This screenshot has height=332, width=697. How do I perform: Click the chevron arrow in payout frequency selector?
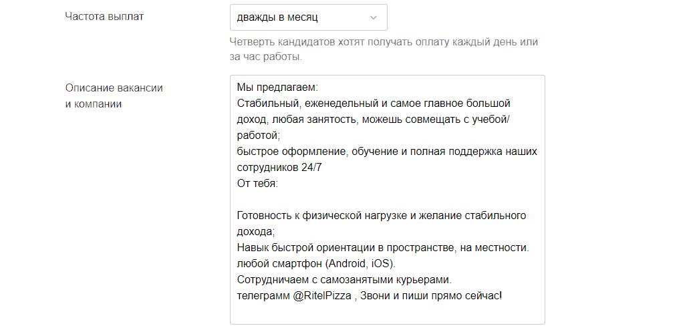(x=373, y=17)
